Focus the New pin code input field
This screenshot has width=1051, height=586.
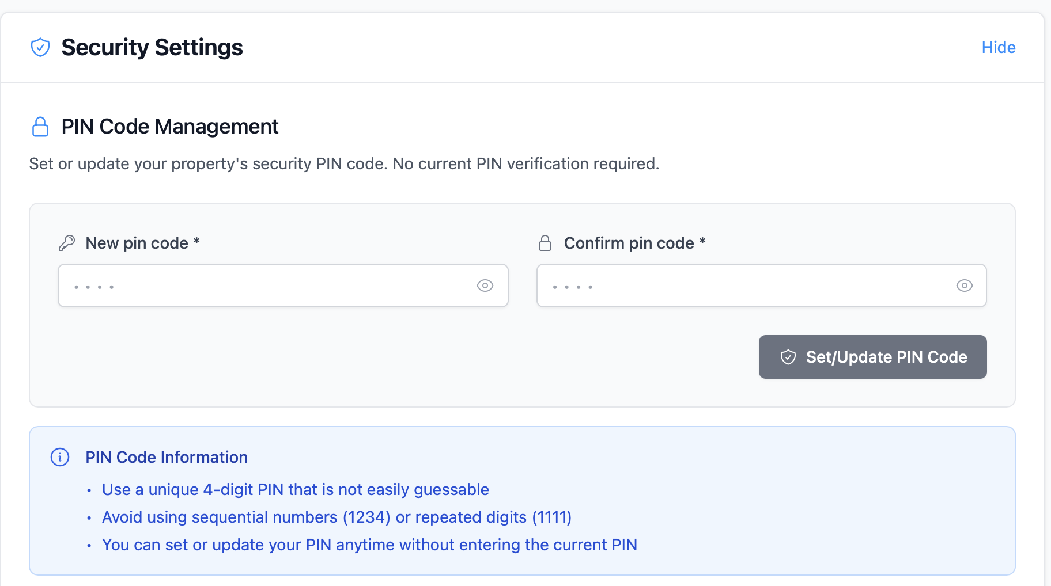[x=265, y=286]
